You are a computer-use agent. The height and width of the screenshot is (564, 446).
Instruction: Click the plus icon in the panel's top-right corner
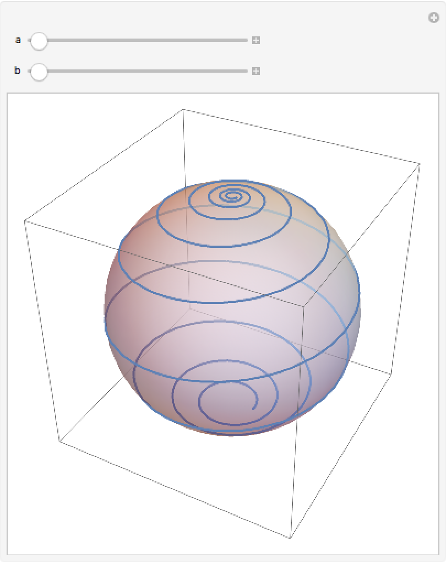click(x=434, y=18)
